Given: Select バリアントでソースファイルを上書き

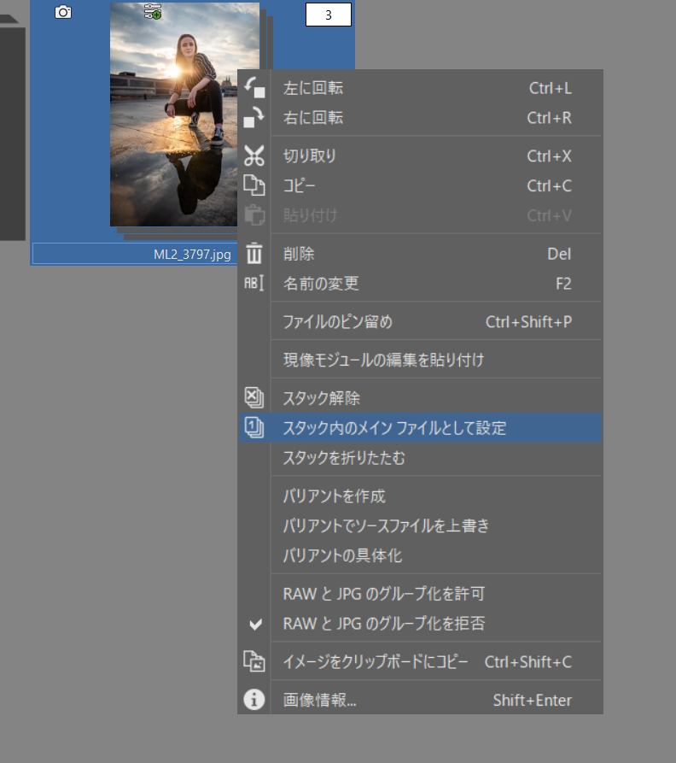Looking at the screenshot, I should tap(421, 525).
